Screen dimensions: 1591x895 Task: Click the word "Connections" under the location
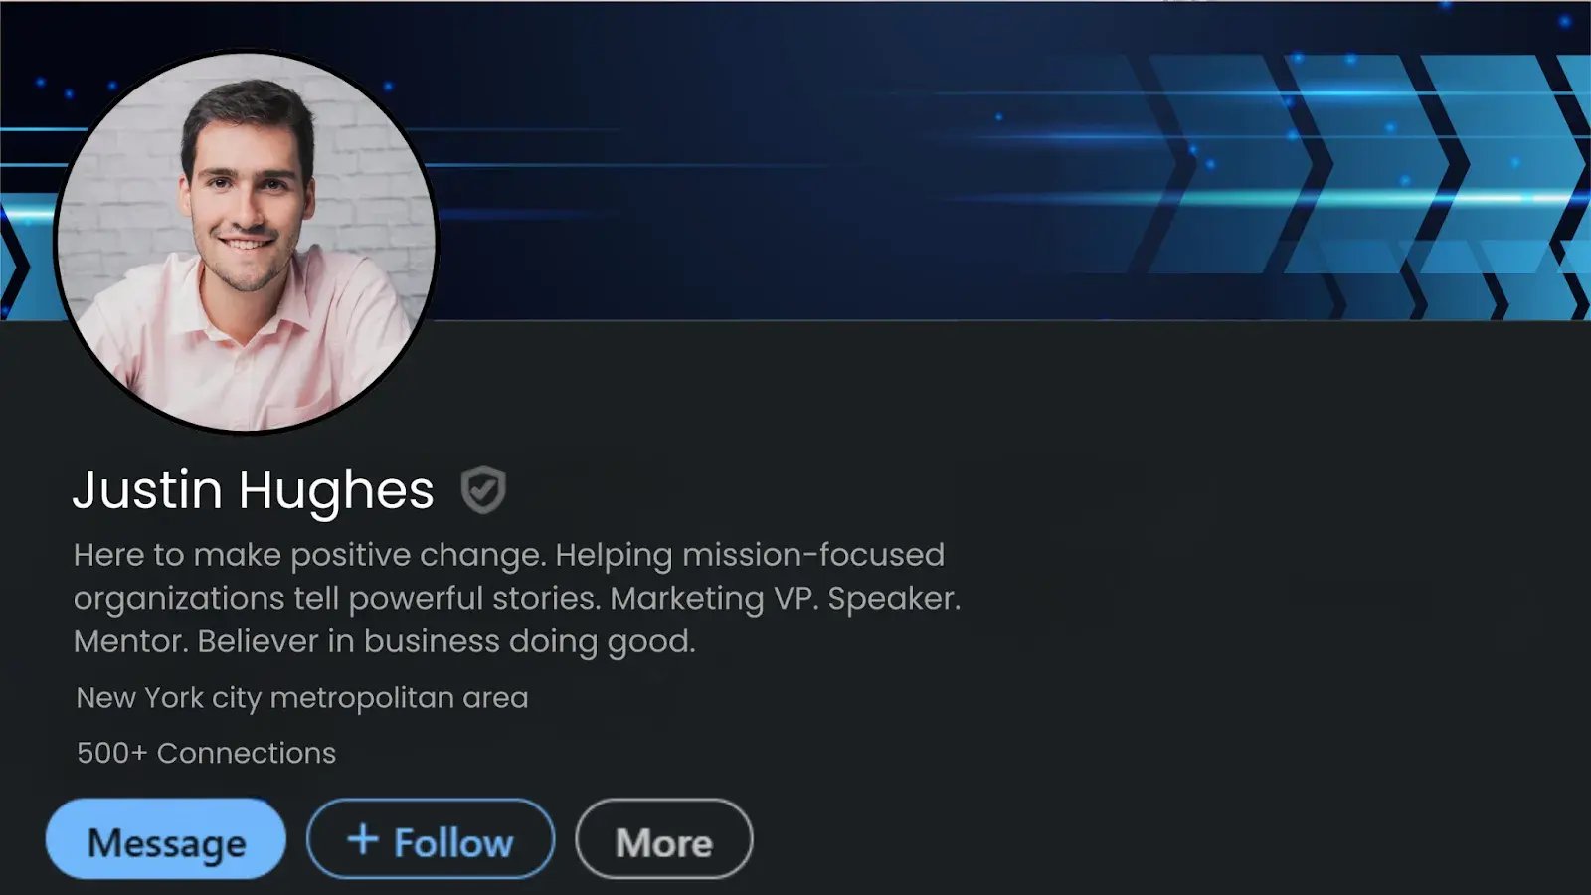click(246, 753)
